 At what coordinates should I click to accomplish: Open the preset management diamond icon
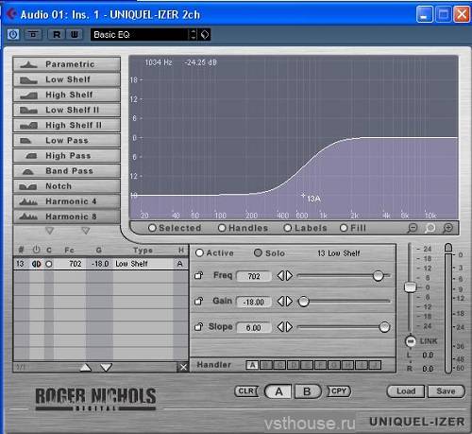(x=205, y=34)
